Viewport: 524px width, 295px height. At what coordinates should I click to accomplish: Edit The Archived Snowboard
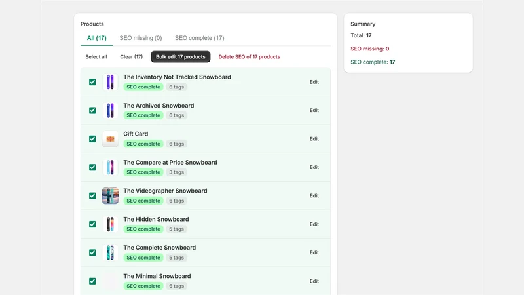point(314,110)
